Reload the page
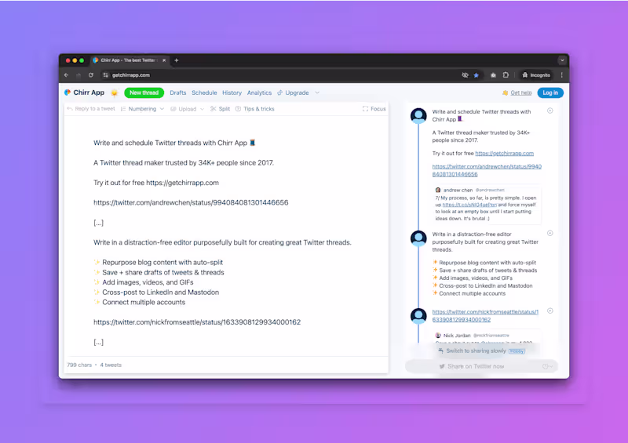628x443 pixels. coord(91,74)
